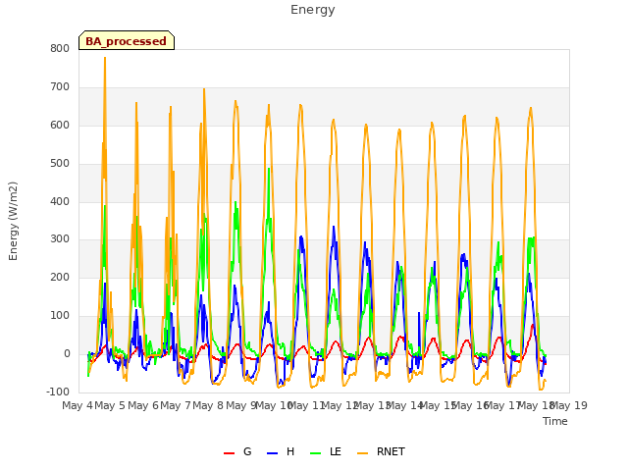Click the May 8 x-axis tick label

208,405
